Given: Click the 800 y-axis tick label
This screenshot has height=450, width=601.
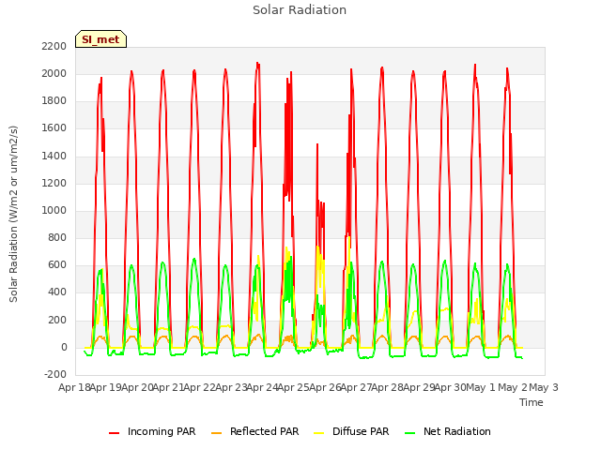Looking at the screenshot, I should coord(57,237).
